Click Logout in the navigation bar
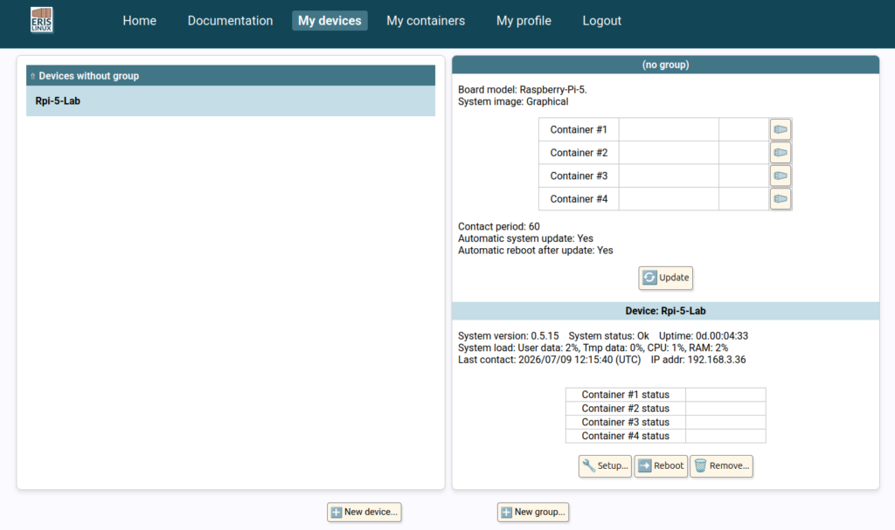This screenshot has height=530, width=895. click(x=601, y=21)
